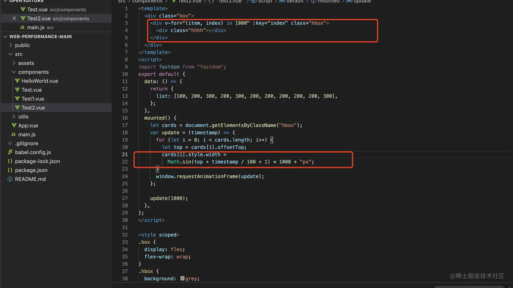The height and width of the screenshot is (288, 513).
Task: Open App.vue in the explorer
Action: click(x=28, y=125)
